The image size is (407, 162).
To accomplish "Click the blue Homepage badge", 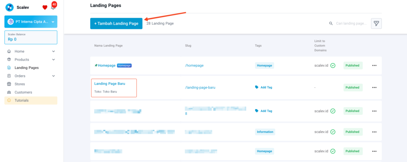I will [124, 66].
